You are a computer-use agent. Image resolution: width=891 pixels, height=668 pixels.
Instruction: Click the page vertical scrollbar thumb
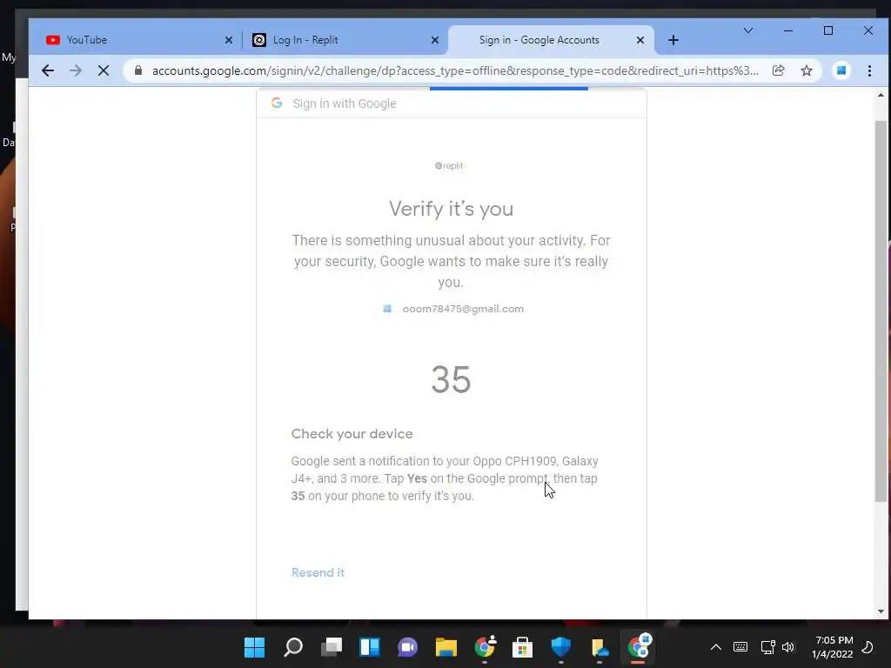tap(881, 311)
